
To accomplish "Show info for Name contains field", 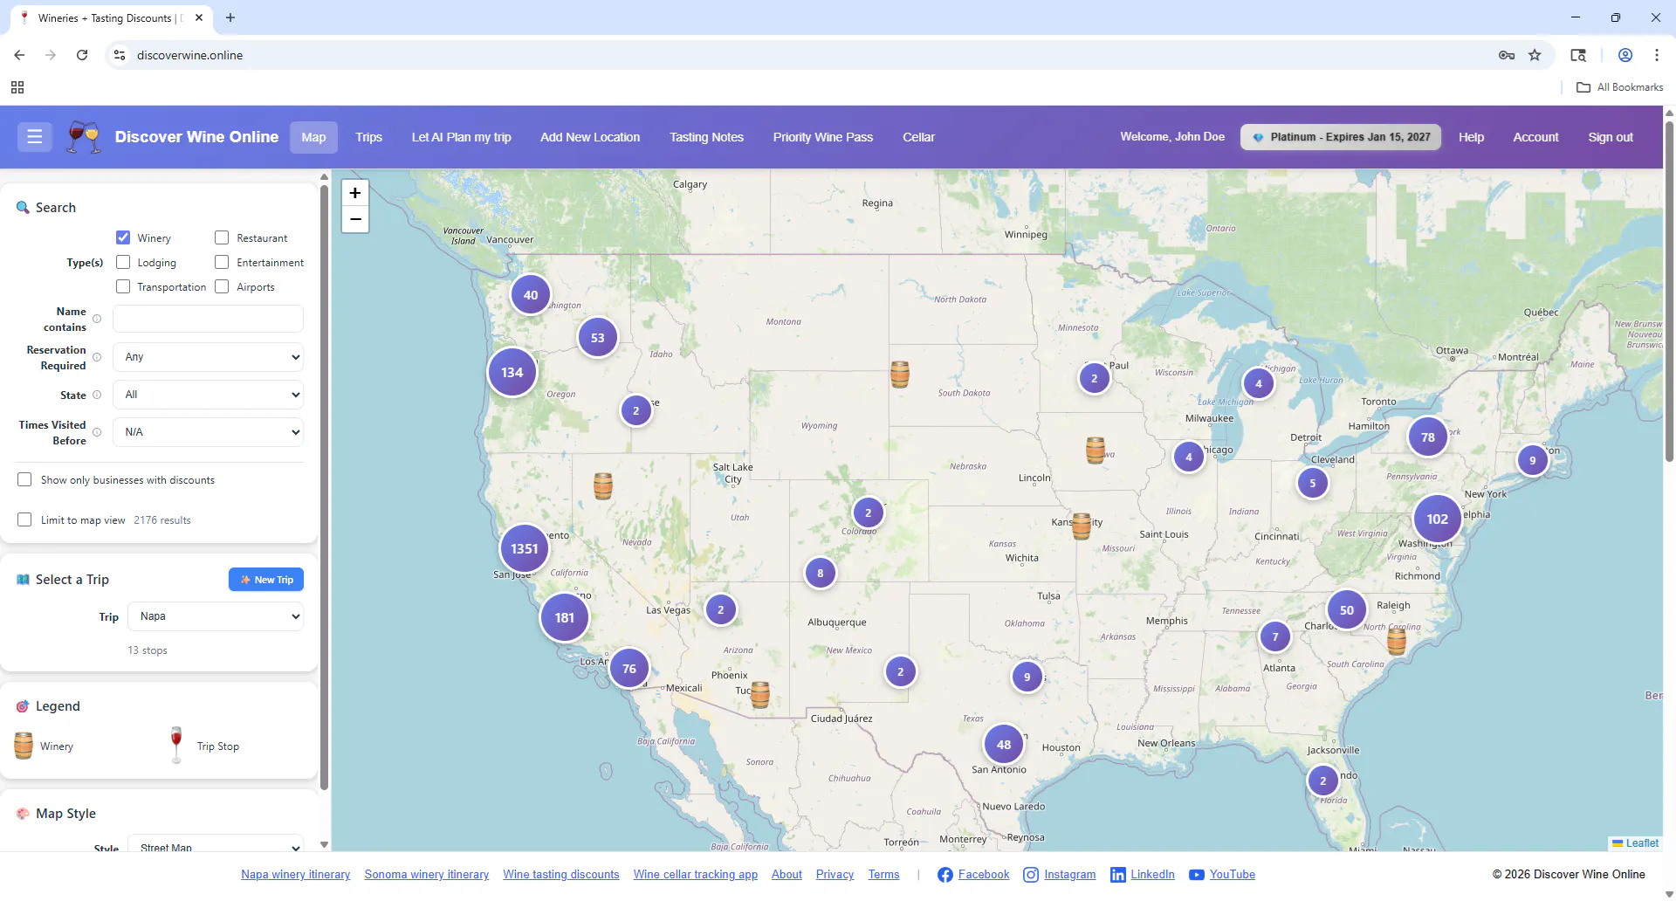I will point(97,319).
